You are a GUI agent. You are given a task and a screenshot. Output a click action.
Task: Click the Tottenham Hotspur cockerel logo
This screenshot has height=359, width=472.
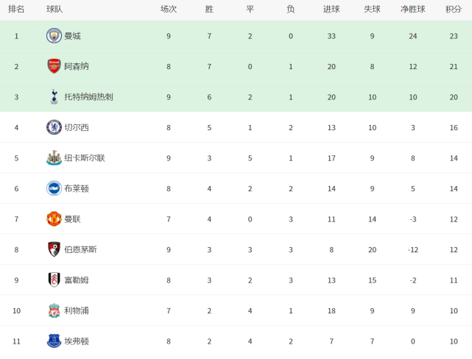click(54, 97)
